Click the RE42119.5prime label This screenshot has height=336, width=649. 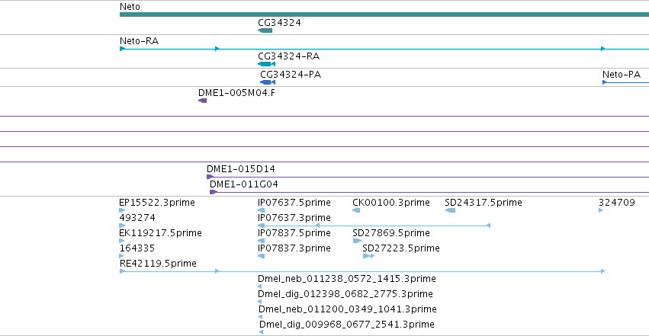point(158,264)
